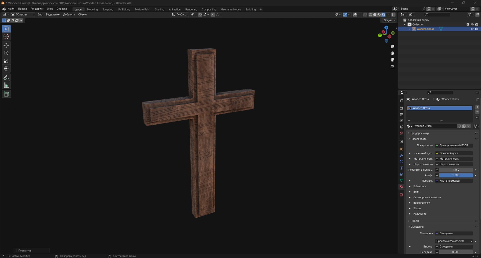Open the Object Constraints properties tab
481x258 pixels.
click(401, 174)
